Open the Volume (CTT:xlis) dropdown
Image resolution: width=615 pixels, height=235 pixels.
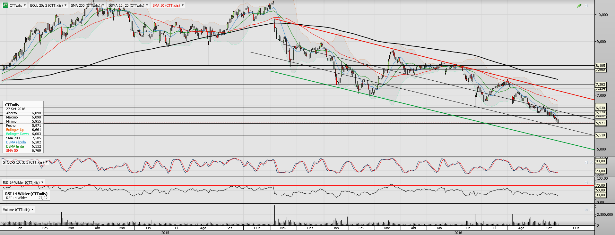(x=32, y=210)
